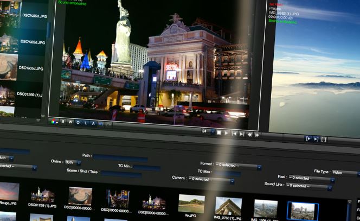Viewport: 360px width, 221px height.
Task: Open the Camera dropdown
Action: (211, 180)
